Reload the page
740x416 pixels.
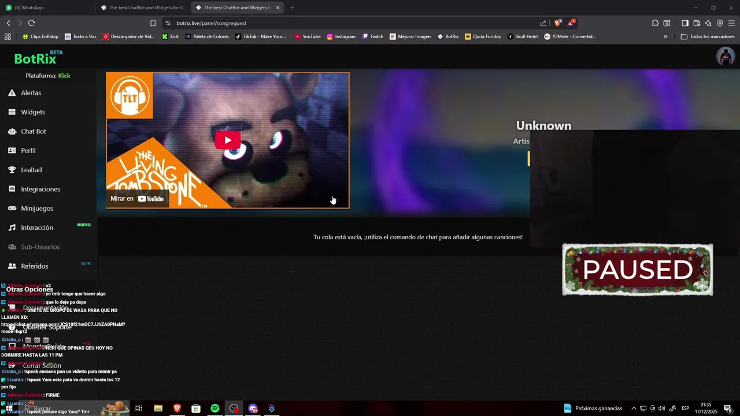pos(32,23)
